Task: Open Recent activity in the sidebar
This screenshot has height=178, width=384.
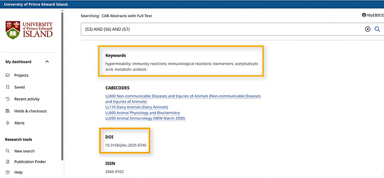Action: [27, 99]
